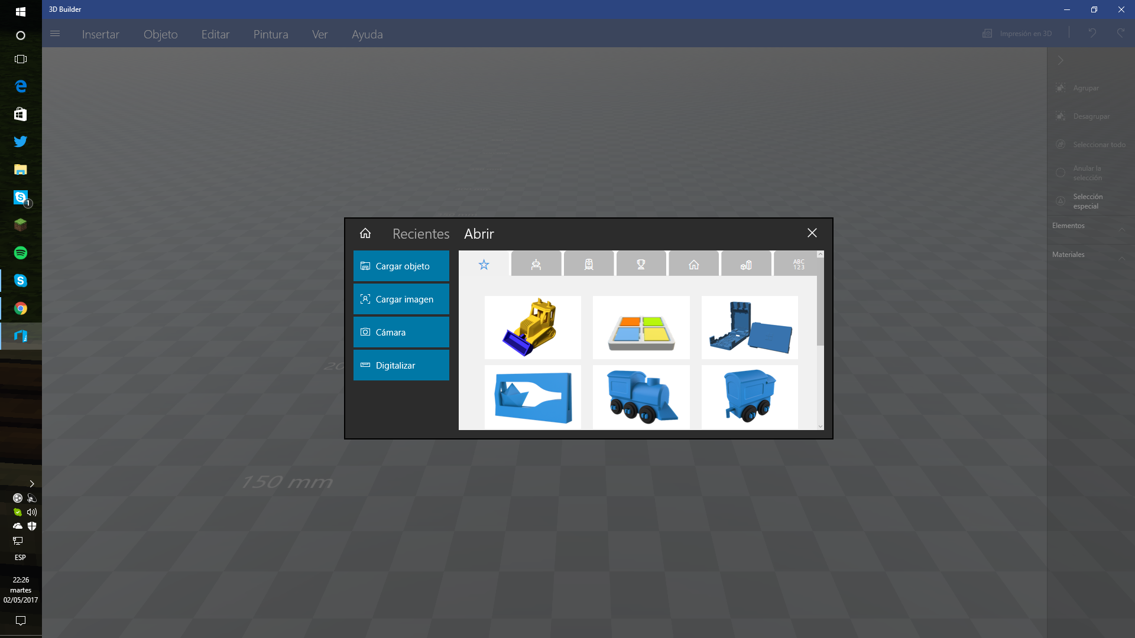Screen dimensions: 1135x638
Task: Switch to the Recientes tab
Action: coord(420,234)
